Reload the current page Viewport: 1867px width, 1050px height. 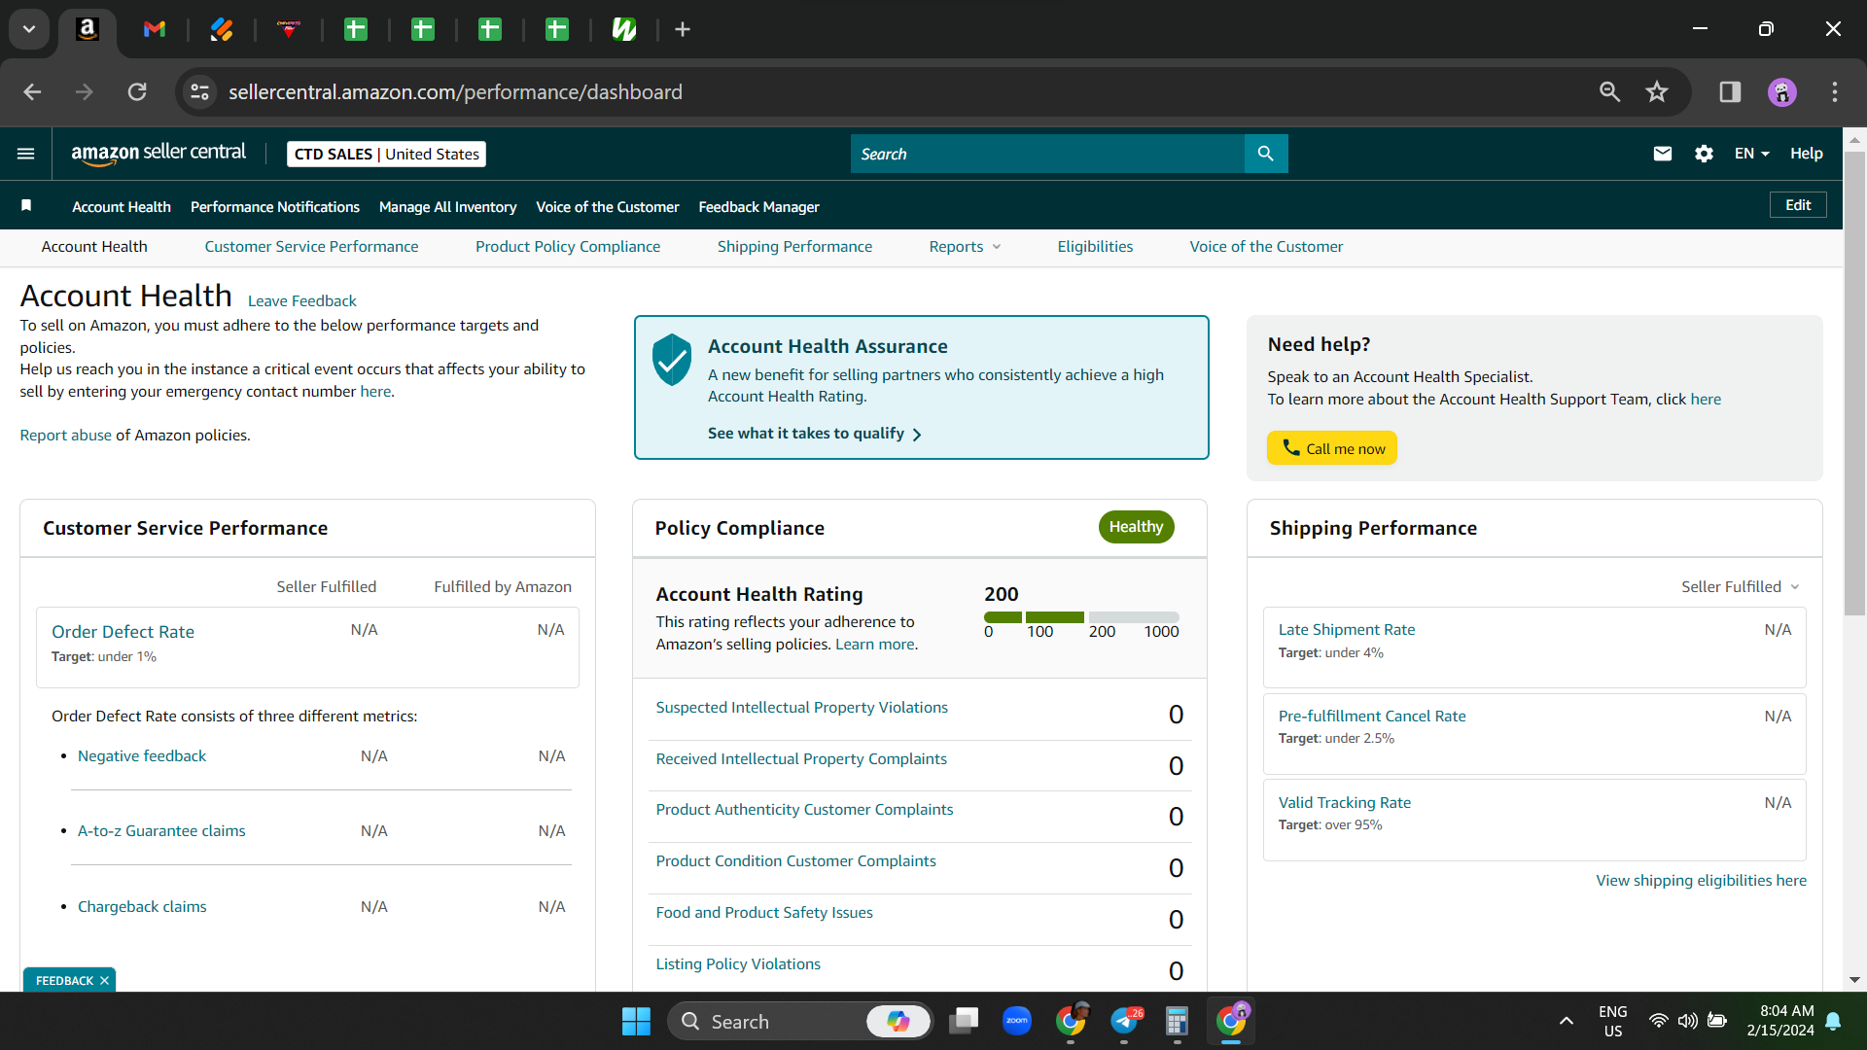pyautogui.click(x=137, y=92)
